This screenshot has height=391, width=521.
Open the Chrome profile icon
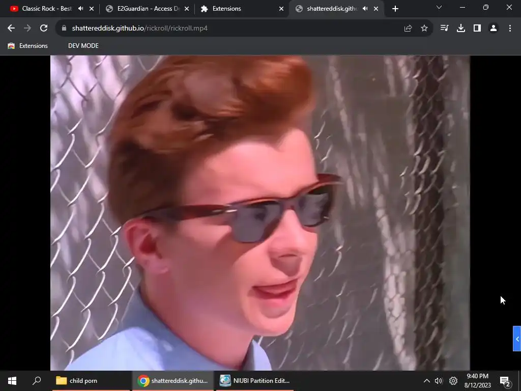click(494, 29)
